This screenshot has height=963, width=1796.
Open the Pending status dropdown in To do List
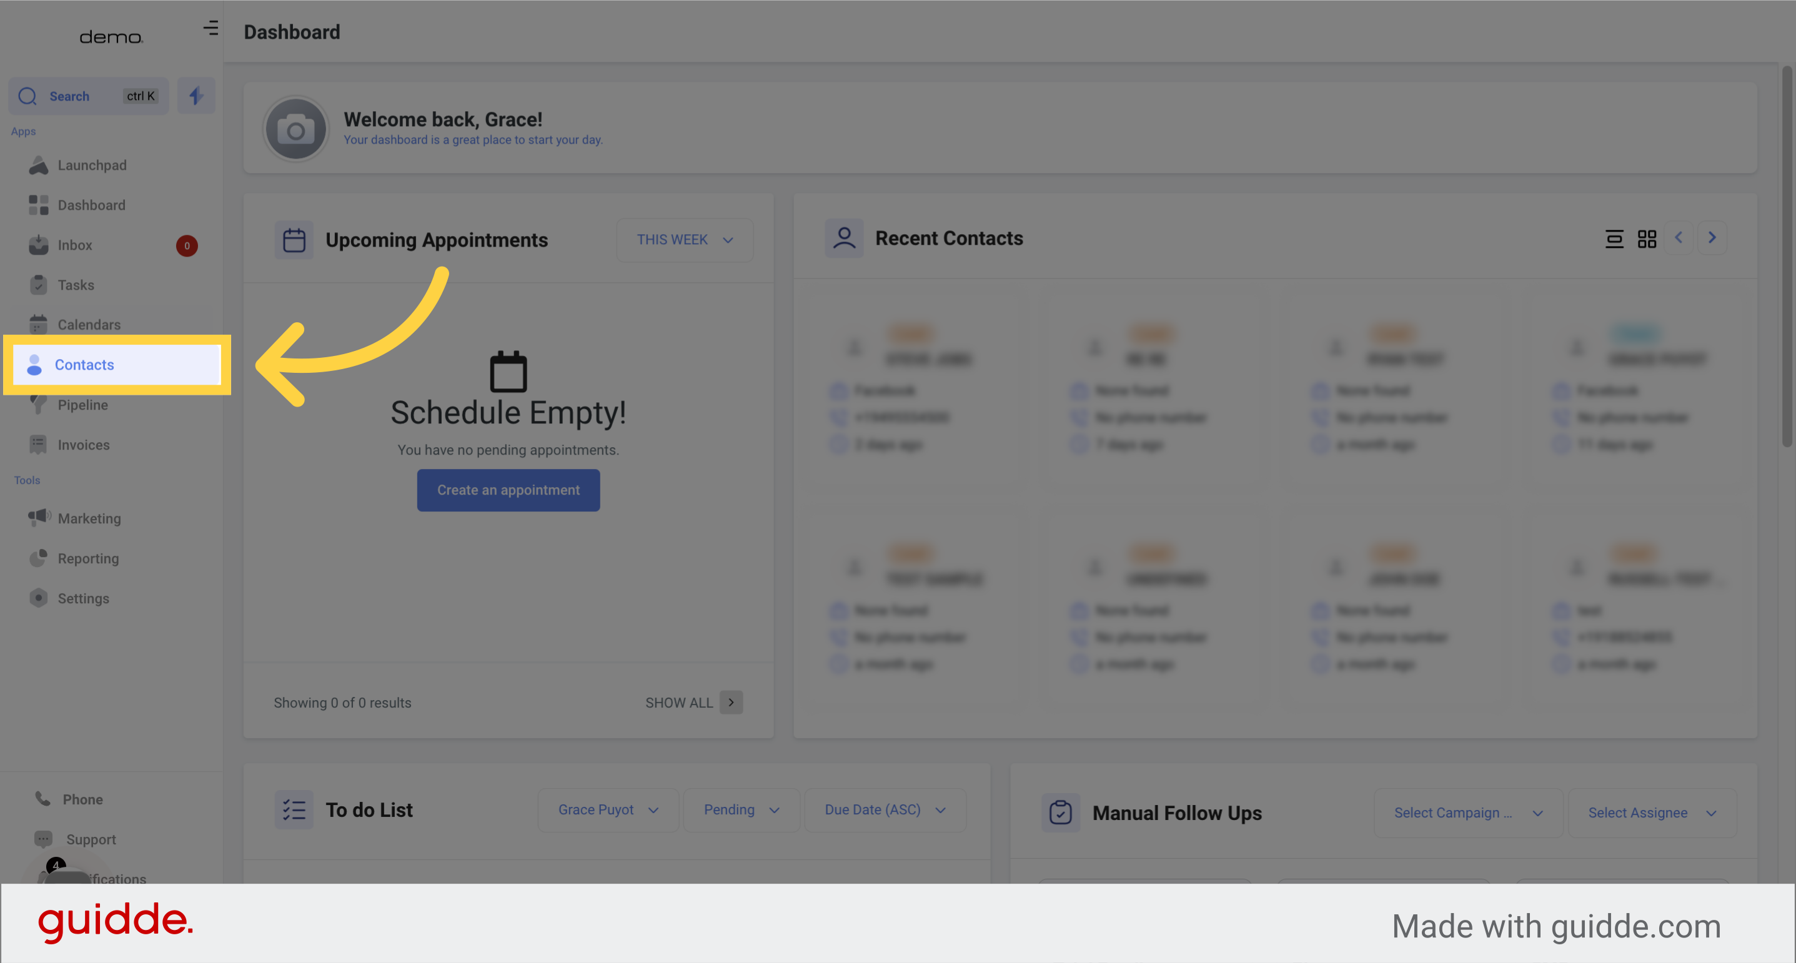click(741, 809)
